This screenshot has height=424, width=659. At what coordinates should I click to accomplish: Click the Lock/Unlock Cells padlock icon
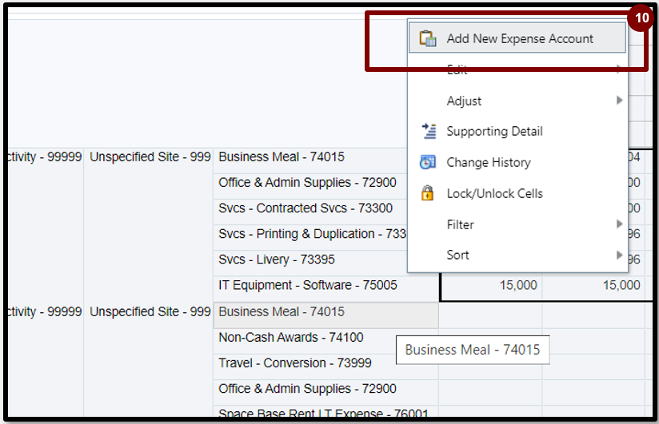[x=428, y=193]
